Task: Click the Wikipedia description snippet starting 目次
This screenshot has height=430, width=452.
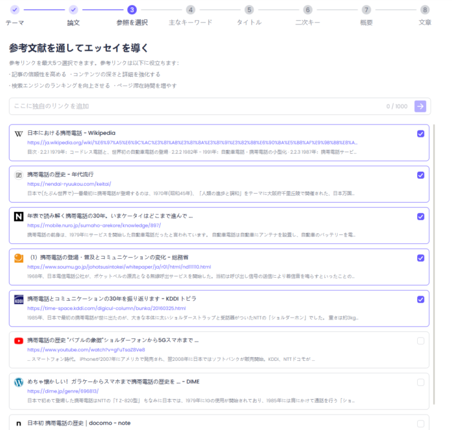Action: (192, 152)
